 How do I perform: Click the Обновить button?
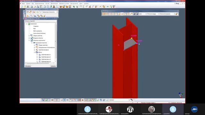click(28, 66)
